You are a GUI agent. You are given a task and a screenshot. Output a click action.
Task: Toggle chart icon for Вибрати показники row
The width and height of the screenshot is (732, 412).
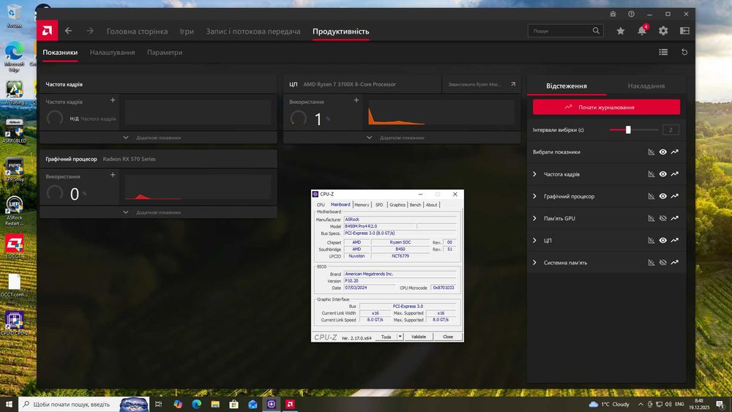651,152
